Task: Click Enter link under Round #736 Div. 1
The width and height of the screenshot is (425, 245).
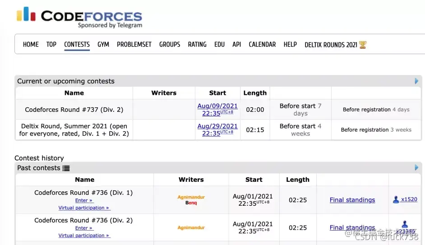Action: click(84, 200)
